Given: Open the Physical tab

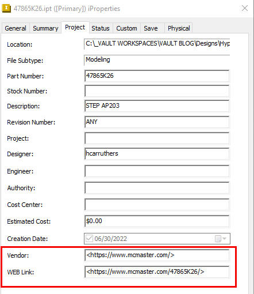Looking at the screenshot, I should 179,28.
